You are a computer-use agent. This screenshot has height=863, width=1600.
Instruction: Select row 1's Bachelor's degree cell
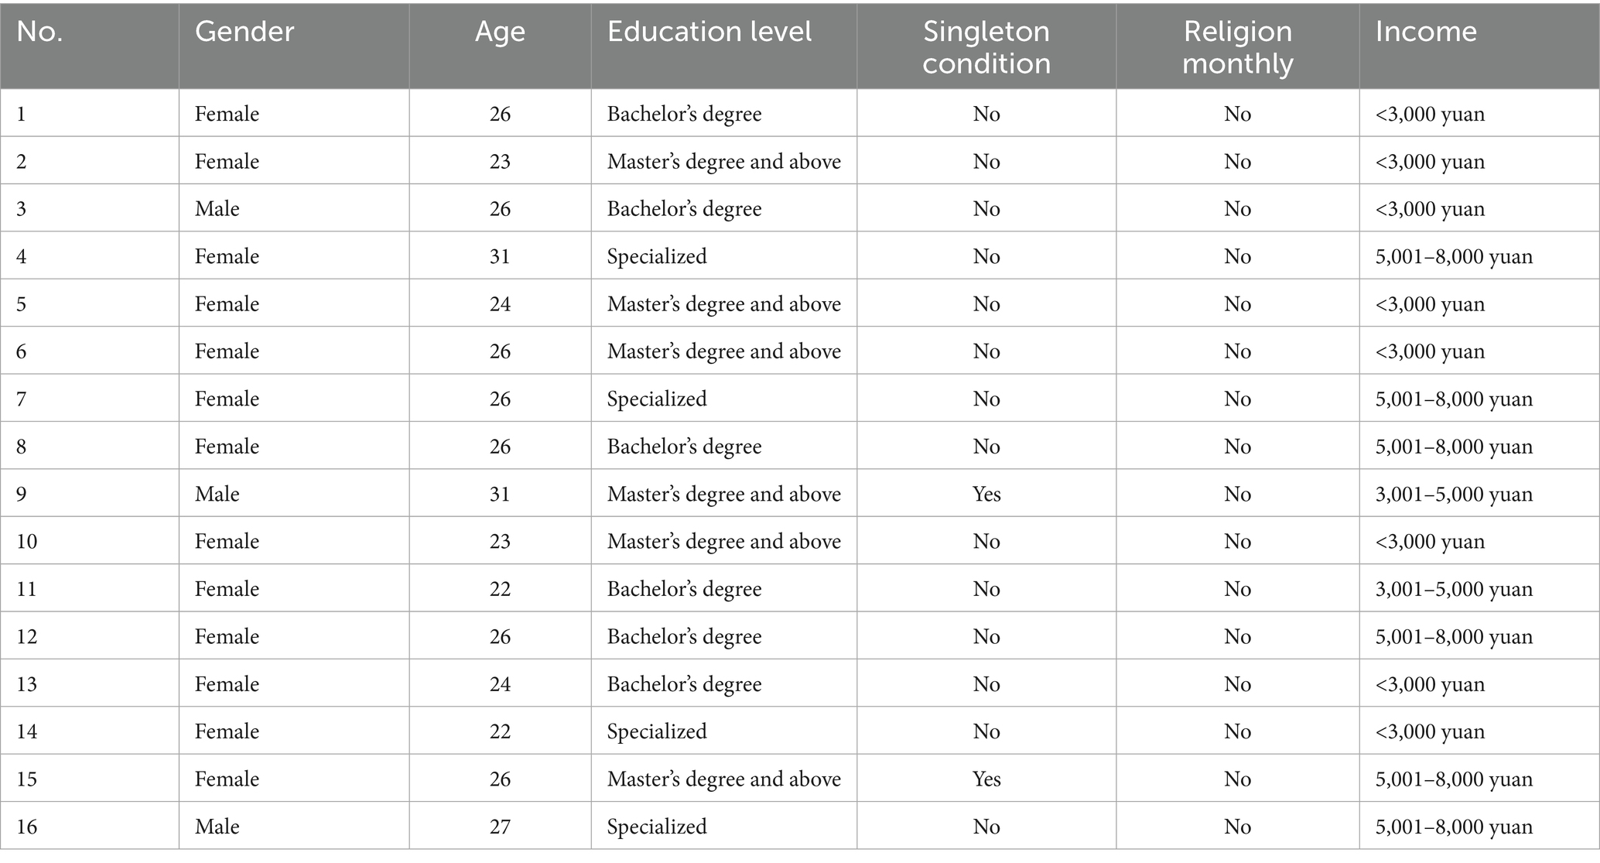684,114
